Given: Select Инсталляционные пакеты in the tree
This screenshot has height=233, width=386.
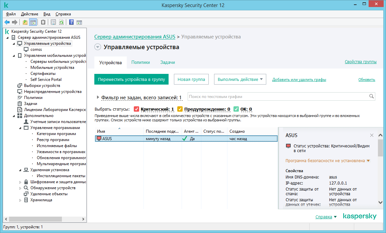Looking at the screenshot, I should 61,176.
